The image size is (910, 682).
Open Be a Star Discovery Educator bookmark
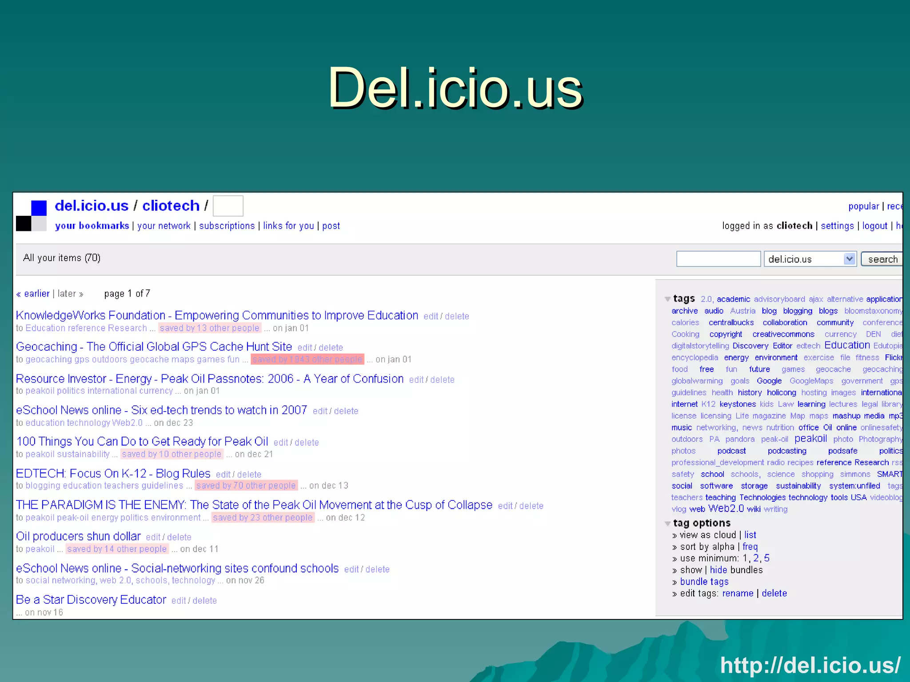click(x=91, y=599)
